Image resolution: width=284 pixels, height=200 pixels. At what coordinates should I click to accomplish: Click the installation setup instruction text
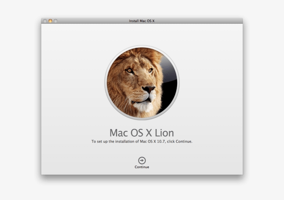tap(142, 141)
